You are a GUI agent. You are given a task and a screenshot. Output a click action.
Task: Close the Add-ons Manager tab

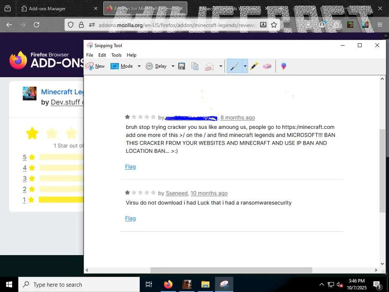pyautogui.click(x=95, y=8)
